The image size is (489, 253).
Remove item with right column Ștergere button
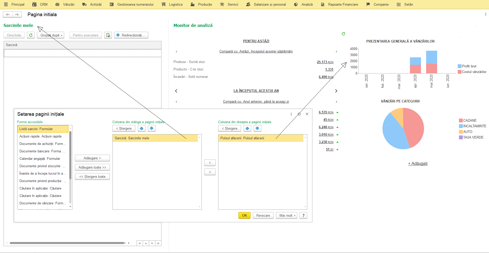(229, 128)
